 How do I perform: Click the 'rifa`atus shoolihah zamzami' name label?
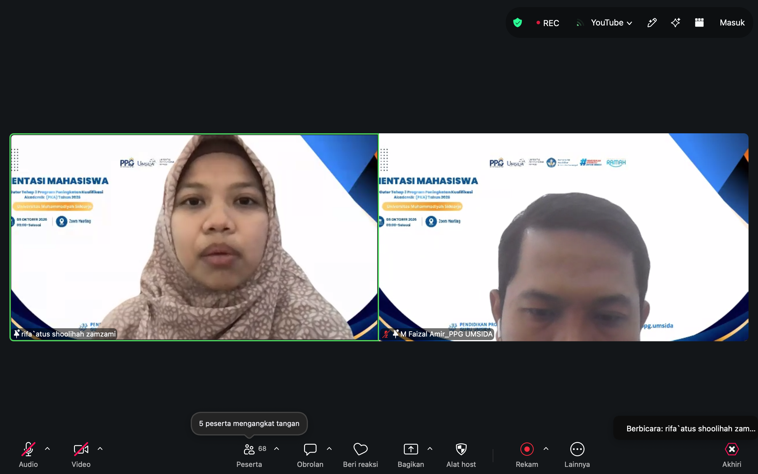(69, 334)
